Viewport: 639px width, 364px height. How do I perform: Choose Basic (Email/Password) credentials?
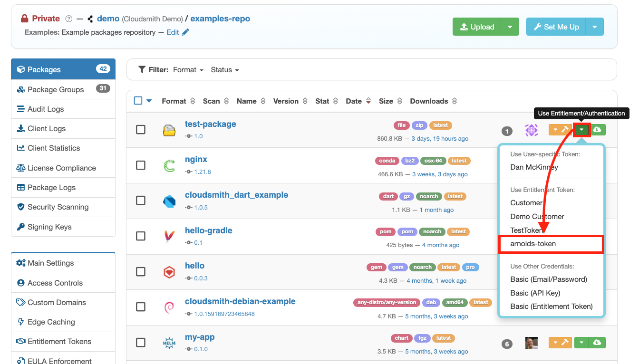click(x=552, y=279)
